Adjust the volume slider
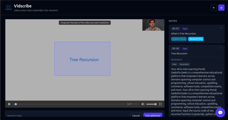 (151, 104)
